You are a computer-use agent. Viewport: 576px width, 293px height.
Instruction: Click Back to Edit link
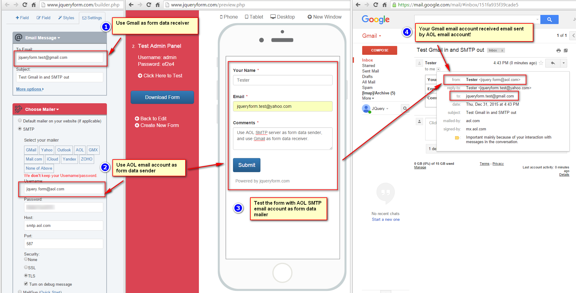tap(150, 119)
